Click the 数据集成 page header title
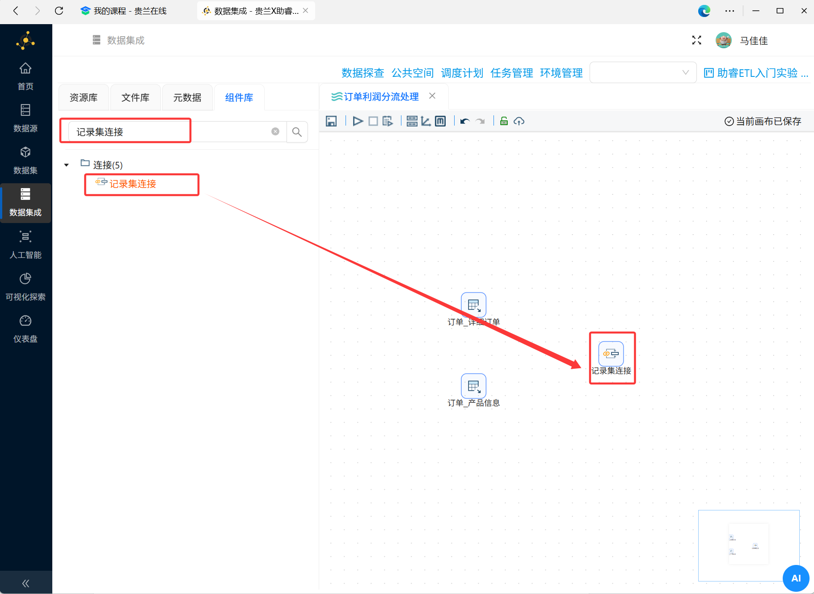This screenshot has height=594, width=814. [x=126, y=40]
